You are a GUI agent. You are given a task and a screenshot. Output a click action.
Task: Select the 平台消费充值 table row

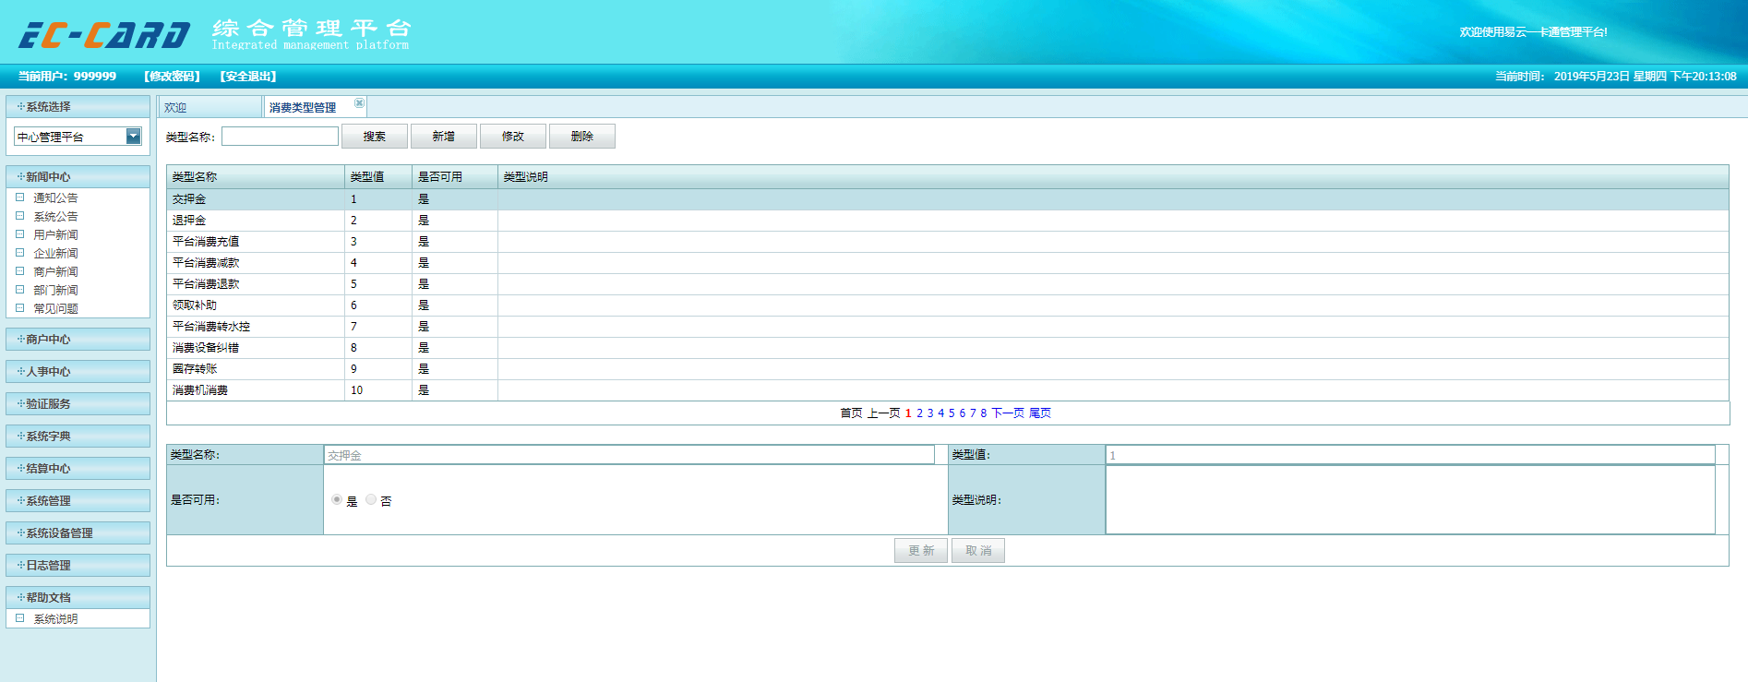pos(947,242)
